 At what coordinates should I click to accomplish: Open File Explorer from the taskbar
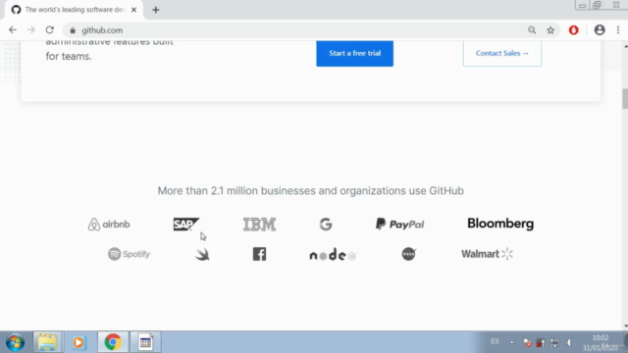[47, 342]
